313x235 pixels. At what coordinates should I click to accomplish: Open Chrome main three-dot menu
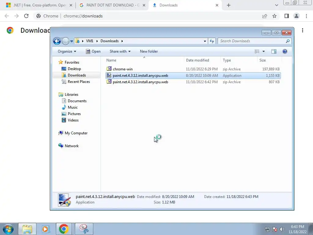(x=306, y=16)
